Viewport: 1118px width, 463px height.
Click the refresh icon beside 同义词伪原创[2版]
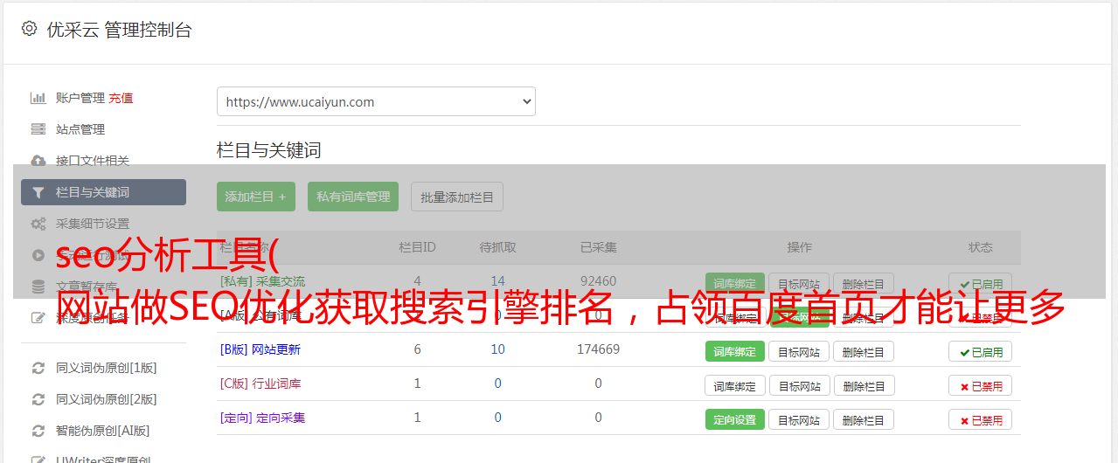[38, 399]
